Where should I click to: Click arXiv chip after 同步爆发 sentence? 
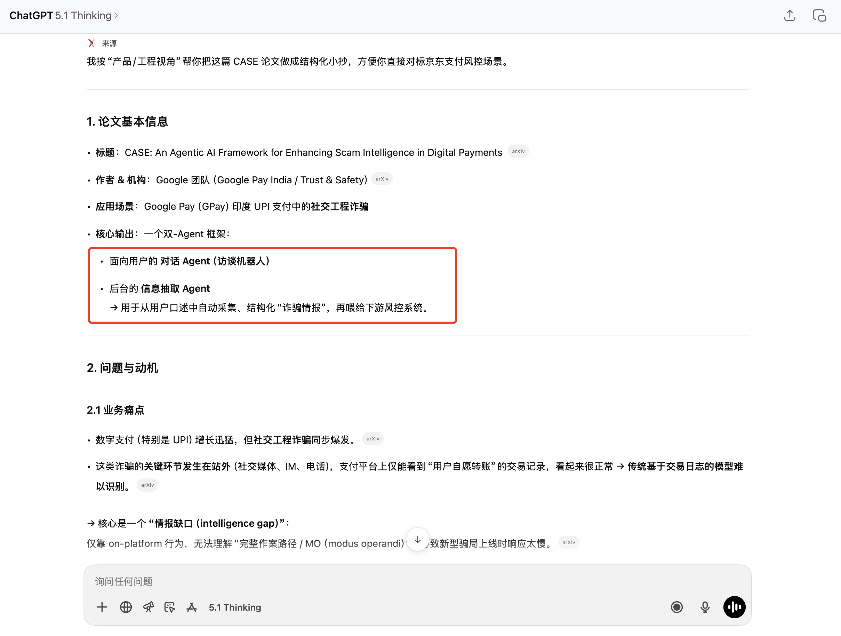(373, 439)
